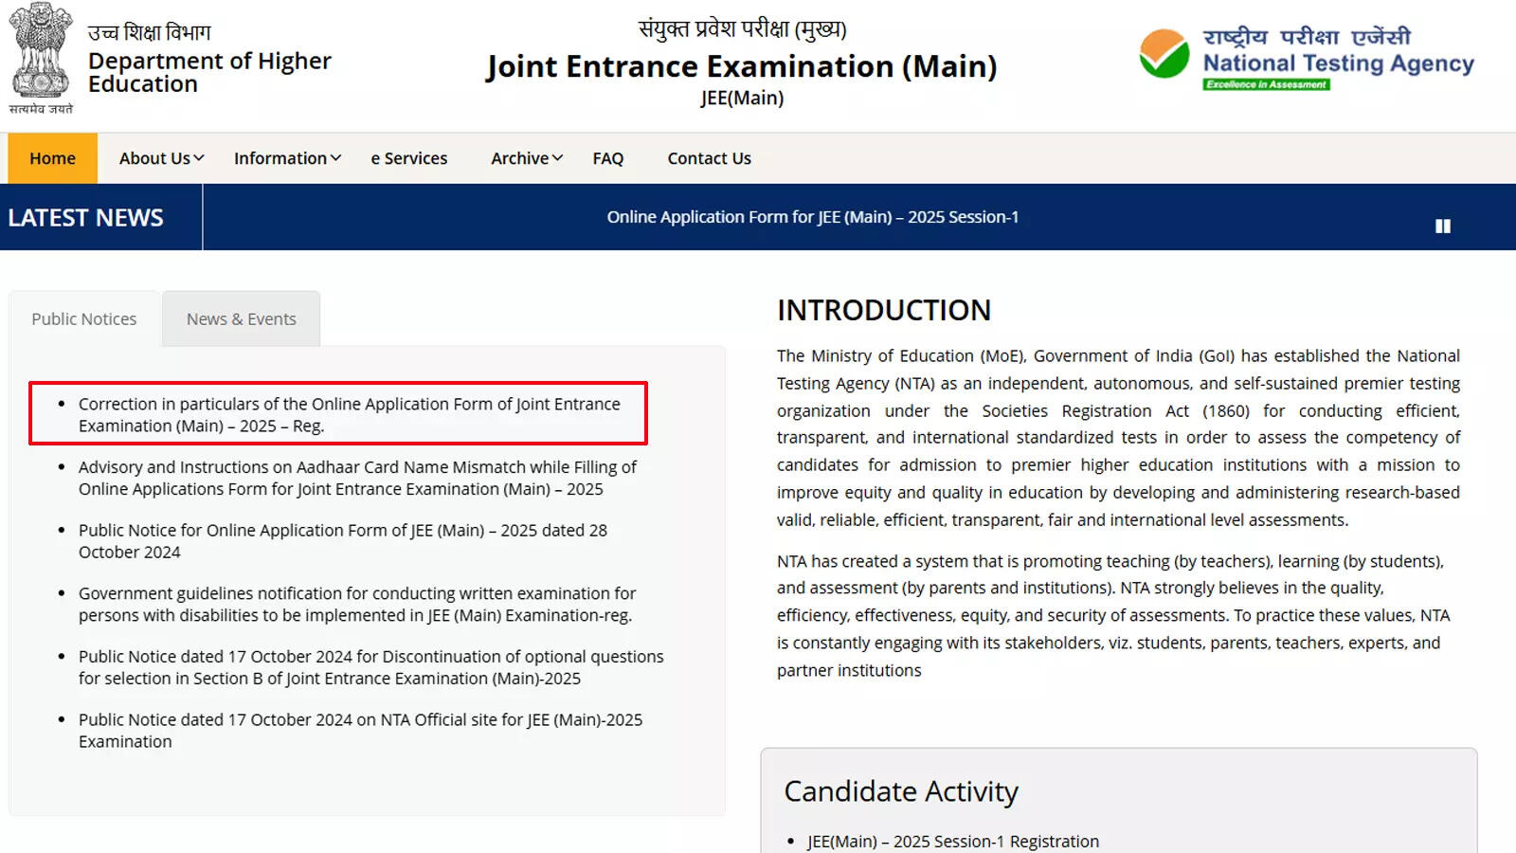1516x853 pixels.
Task: Select the Public Notices tab
Action: coord(83,318)
